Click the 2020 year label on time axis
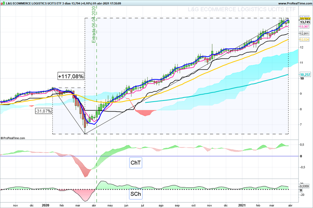Viewport: 313px width, 208px height. pos(45,205)
